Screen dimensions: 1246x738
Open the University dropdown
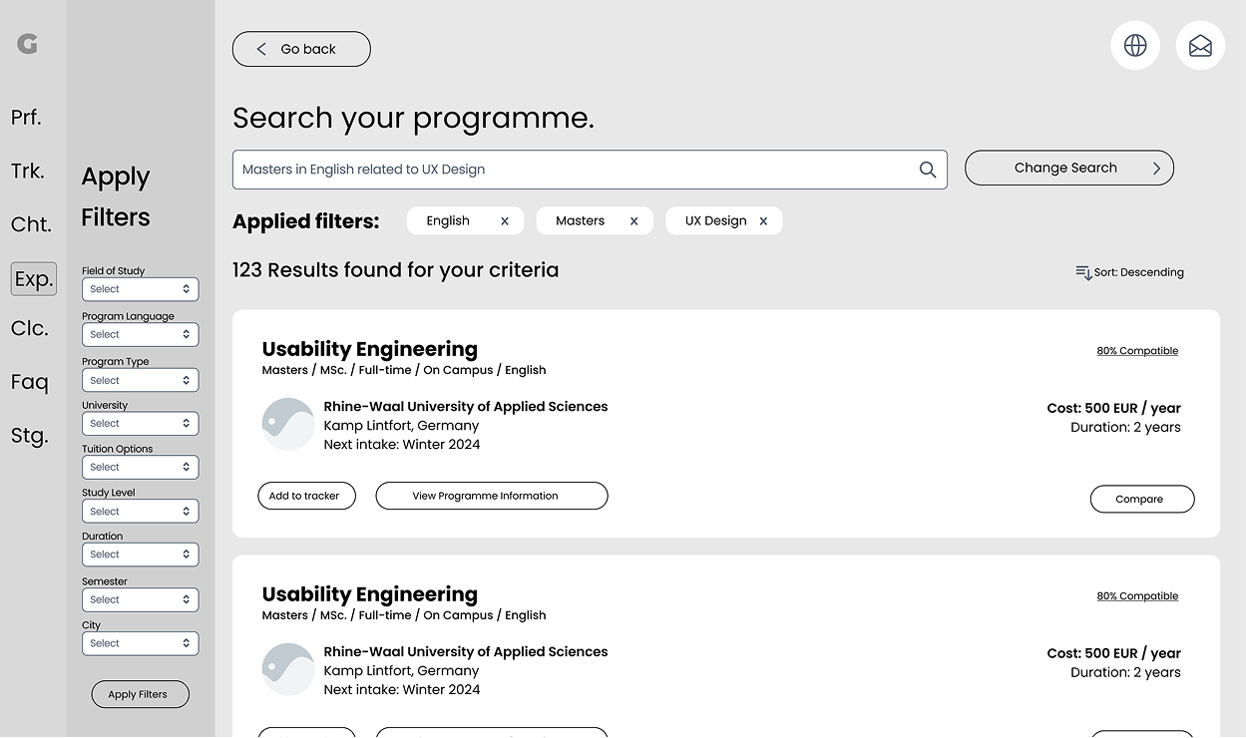click(140, 424)
